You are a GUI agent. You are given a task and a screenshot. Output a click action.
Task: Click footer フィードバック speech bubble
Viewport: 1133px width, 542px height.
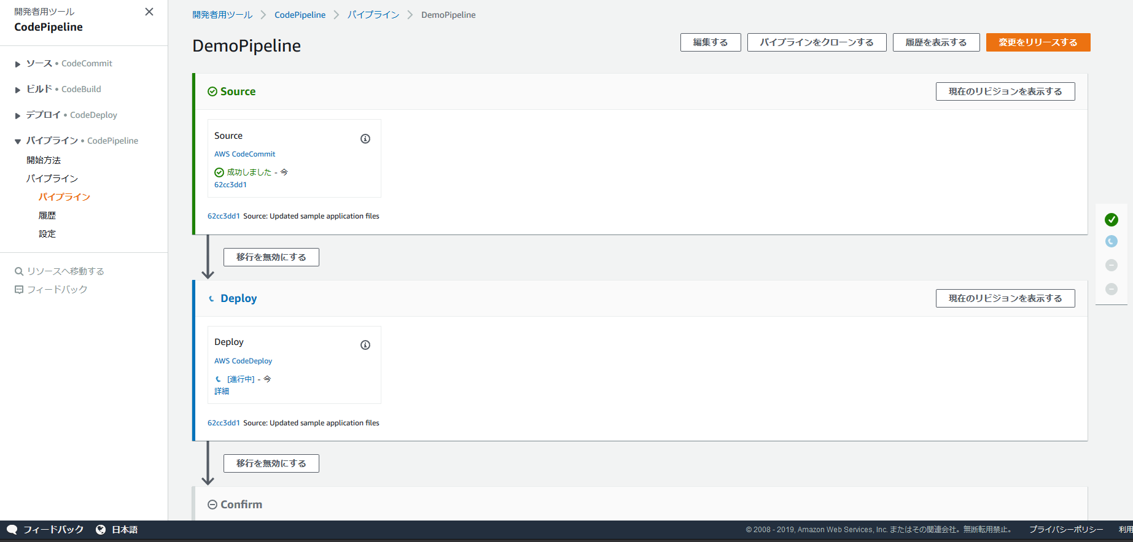pyautogui.click(x=12, y=530)
